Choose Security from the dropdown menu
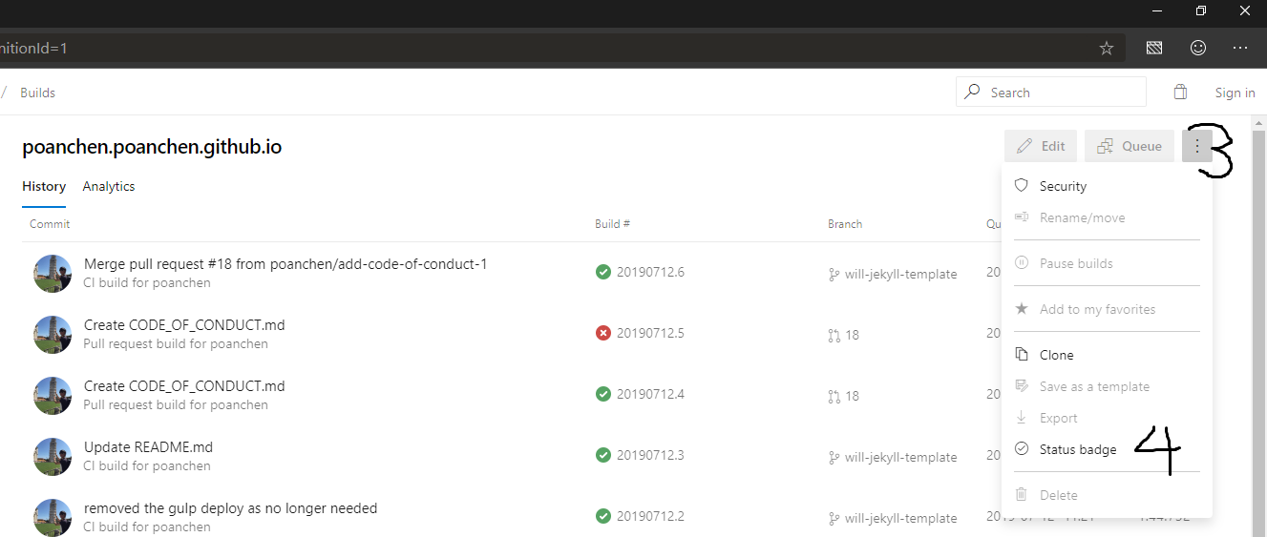This screenshot has height=537, width=1267. tap(1107, 186)
